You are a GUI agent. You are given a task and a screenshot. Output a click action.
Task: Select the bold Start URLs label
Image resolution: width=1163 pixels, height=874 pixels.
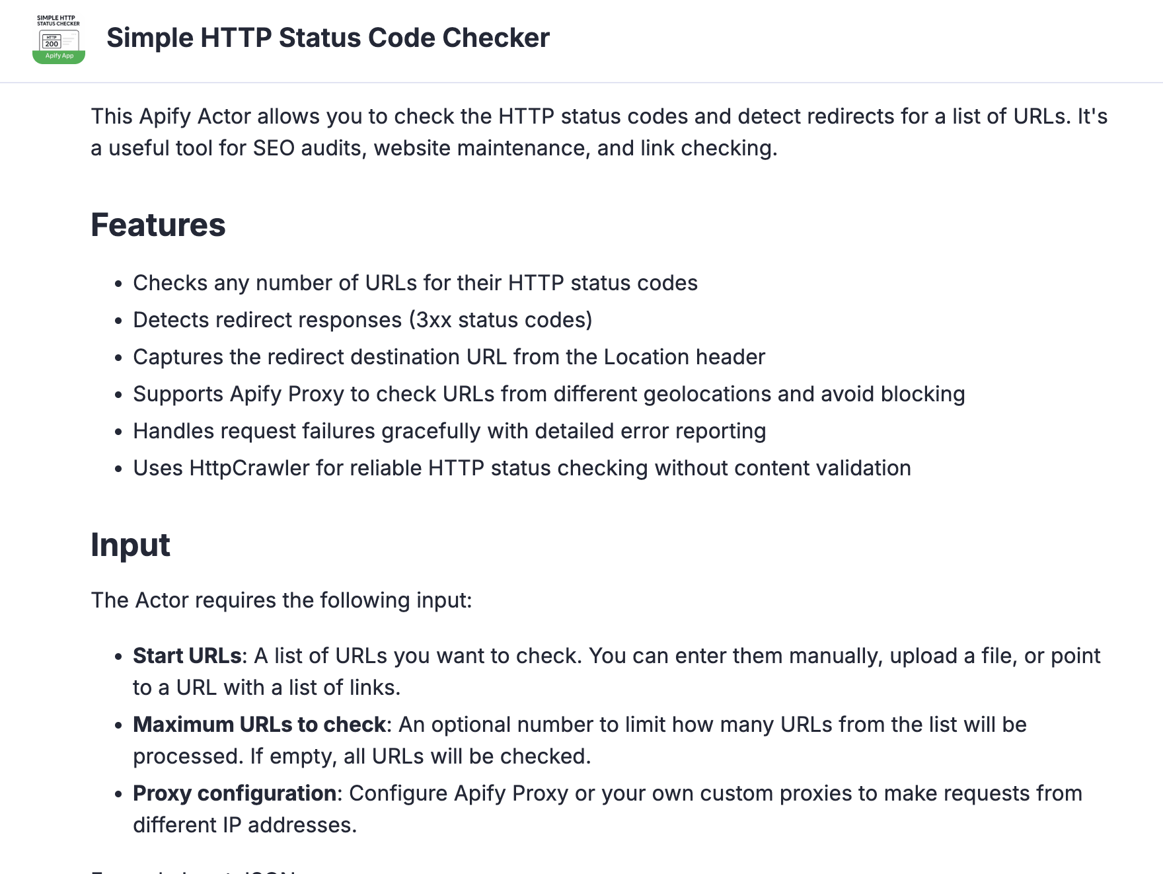point(187,656)
